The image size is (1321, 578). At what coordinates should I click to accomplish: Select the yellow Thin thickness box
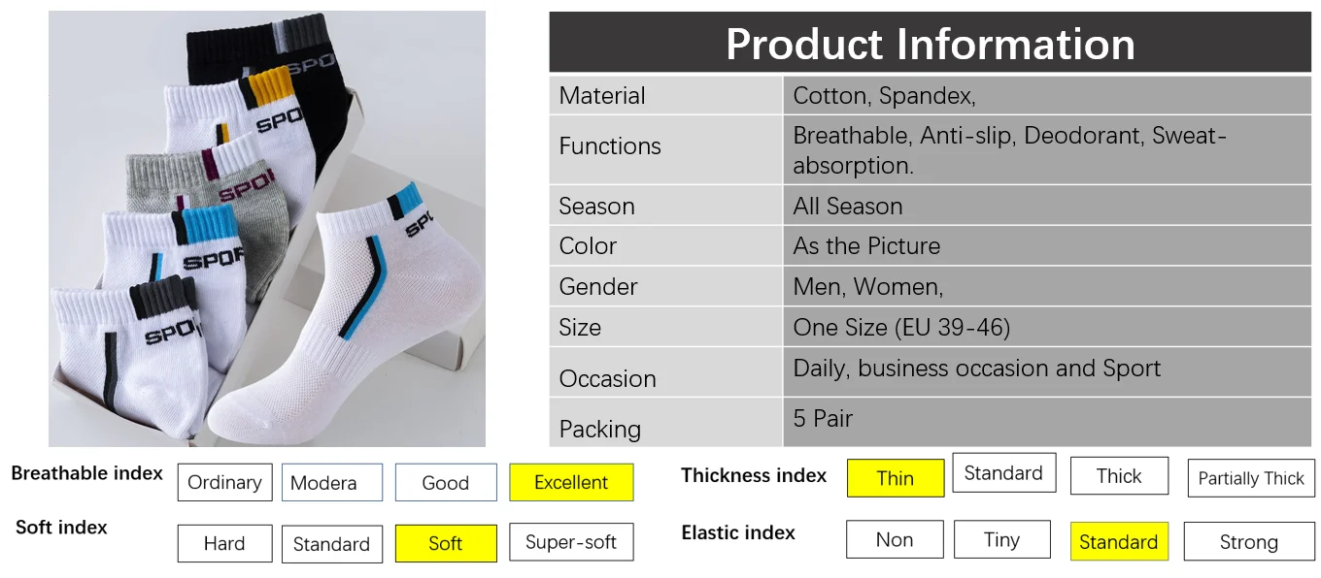tap(896, 478)
